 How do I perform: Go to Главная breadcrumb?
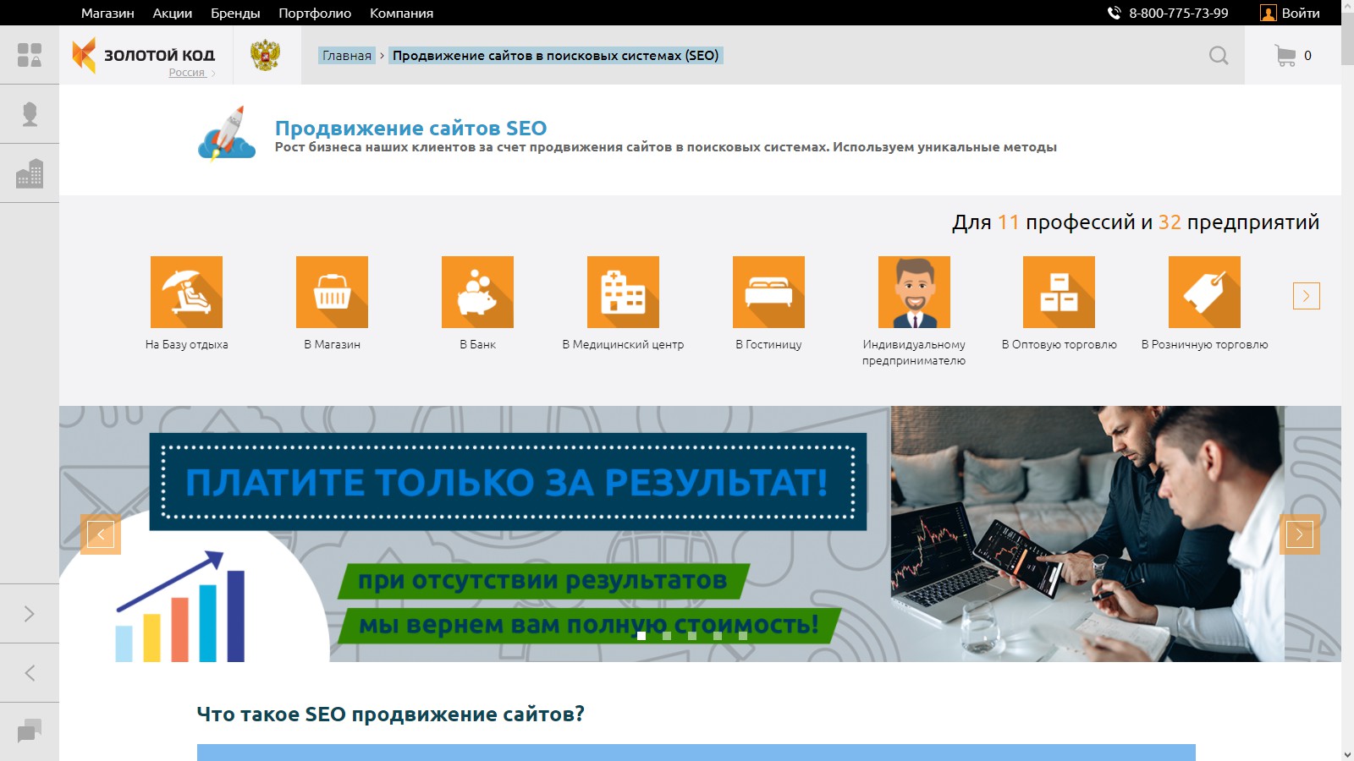(x=347, y=56)
